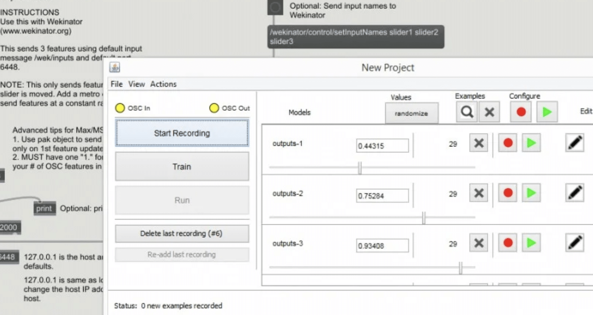
Task: Click the outputs-3 value field 0.93408
Action: pos(382,246)
